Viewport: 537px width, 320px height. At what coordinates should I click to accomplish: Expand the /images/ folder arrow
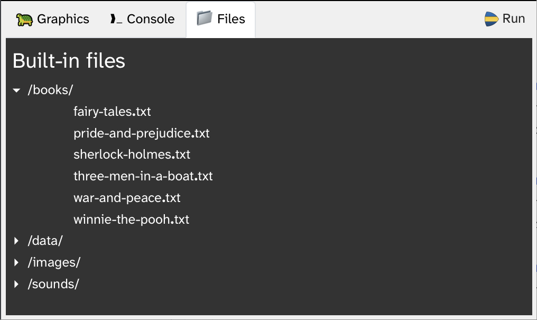click(16, 263)
